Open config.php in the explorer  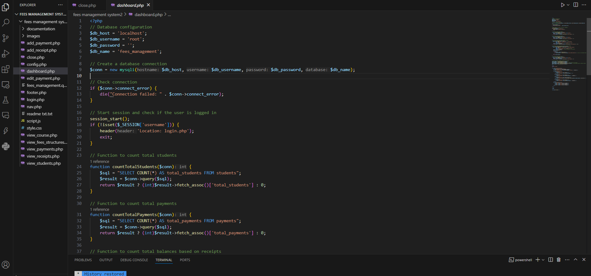pyautogui.click(x=40, y=64)
